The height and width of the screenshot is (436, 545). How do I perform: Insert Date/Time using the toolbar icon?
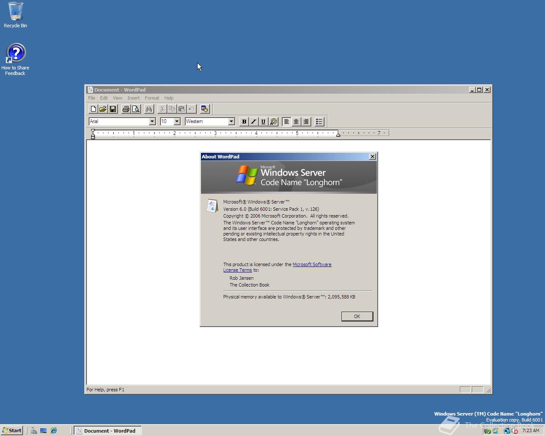click(205, 109)
